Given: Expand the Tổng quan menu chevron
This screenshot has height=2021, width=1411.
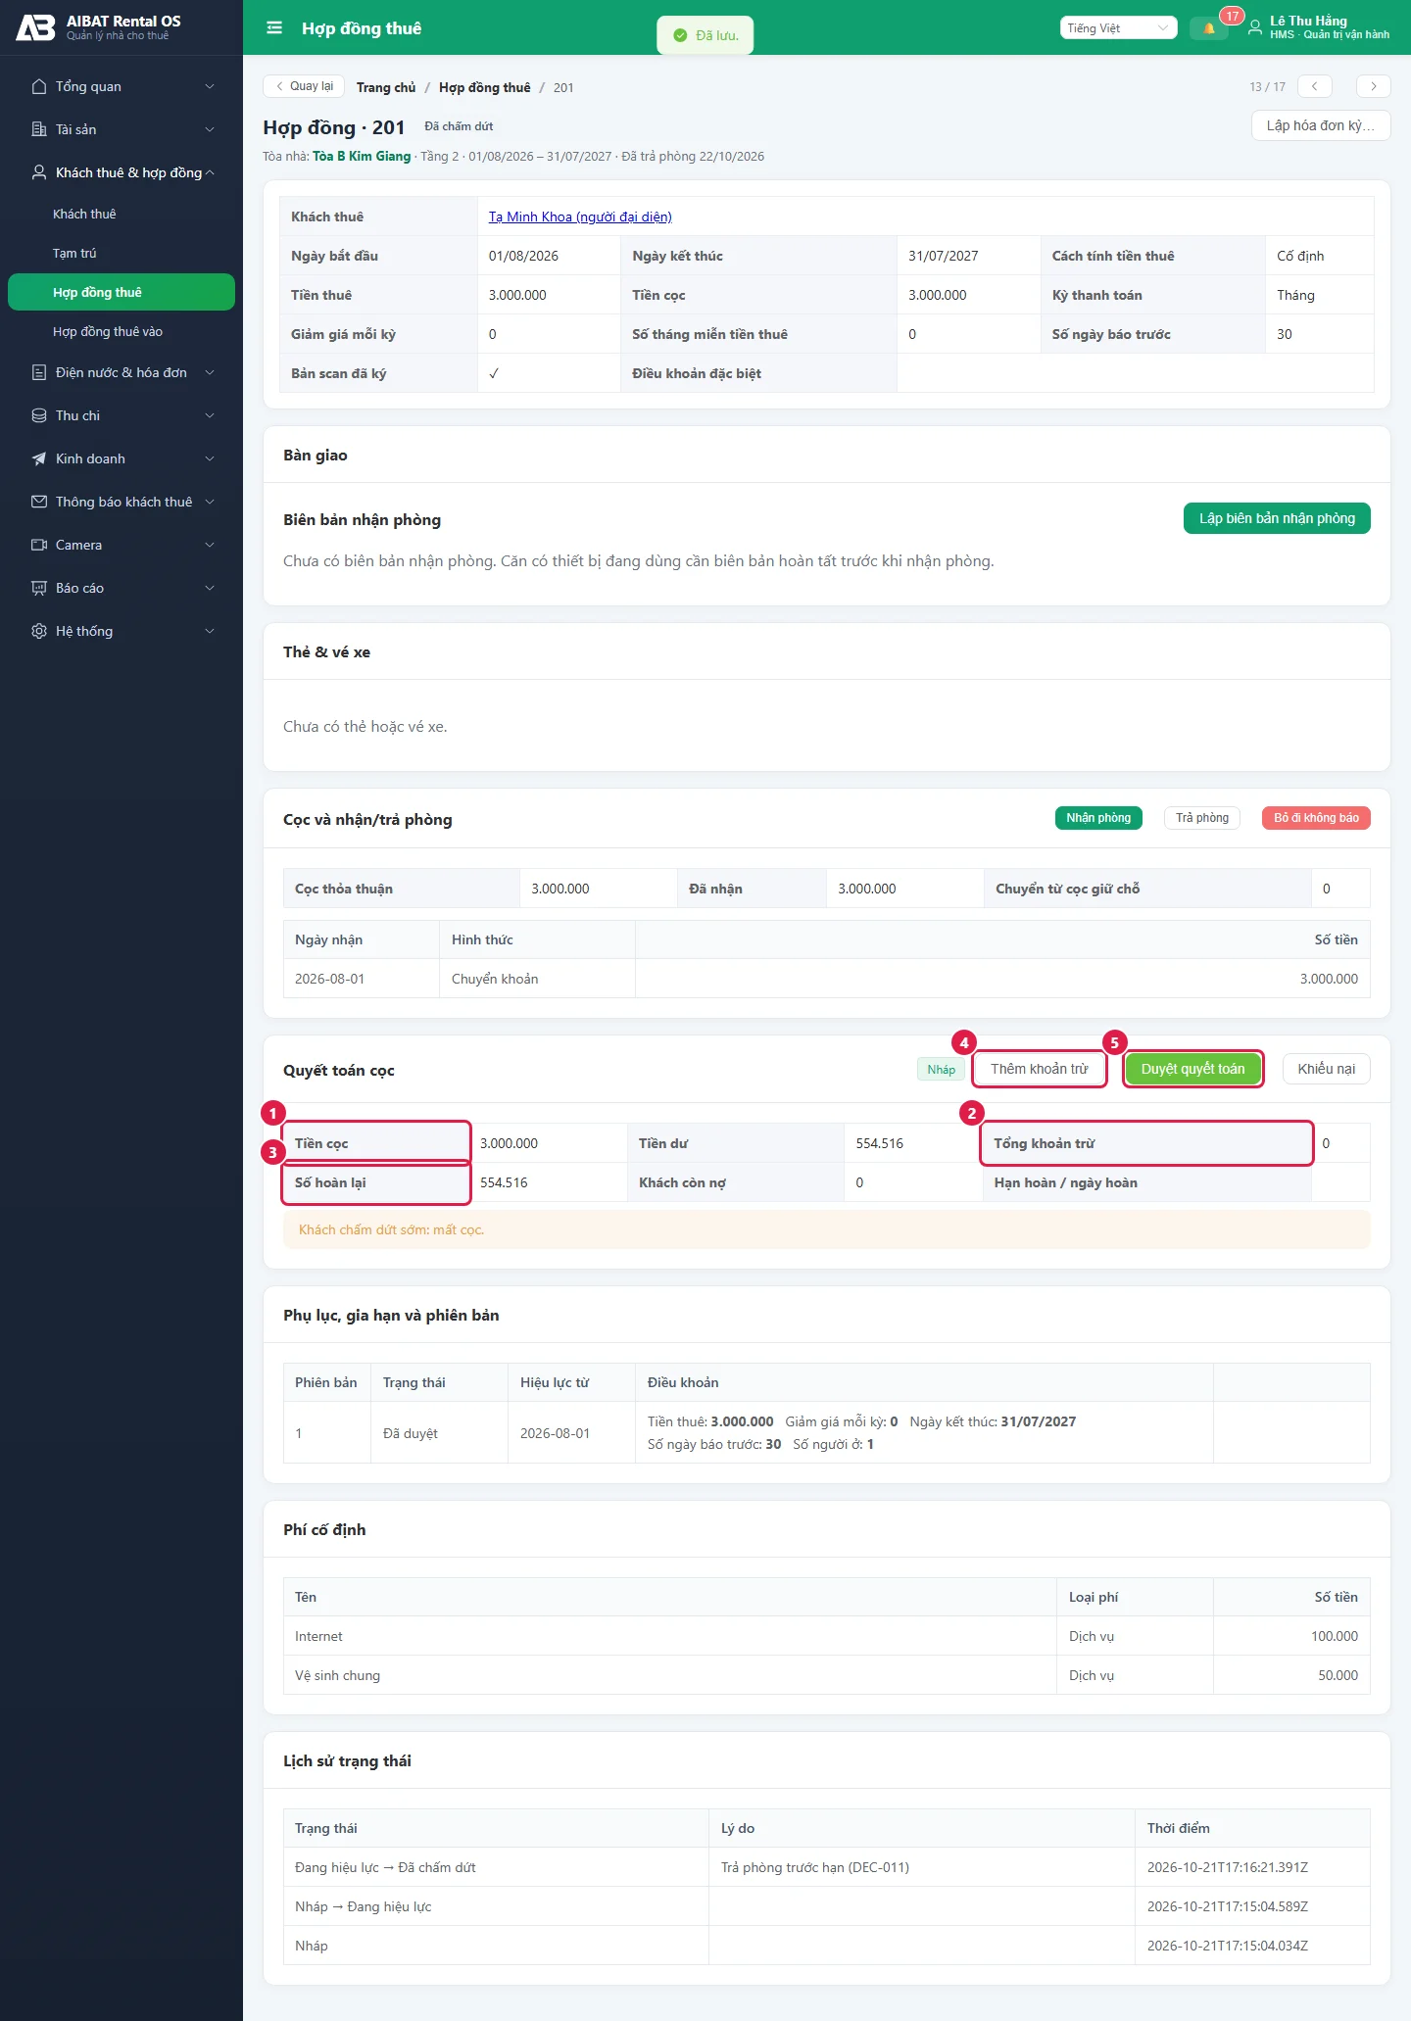Looking at the screenshot, I should tap(210, 86).
